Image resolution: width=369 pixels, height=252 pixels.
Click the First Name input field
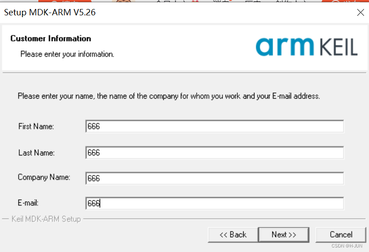[215, 126]
